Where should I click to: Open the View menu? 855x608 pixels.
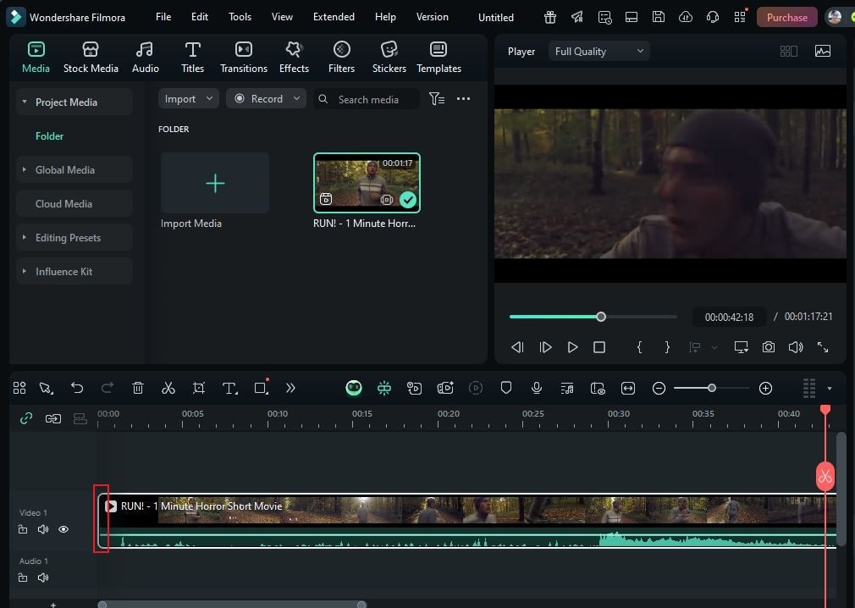pos(282,17)
